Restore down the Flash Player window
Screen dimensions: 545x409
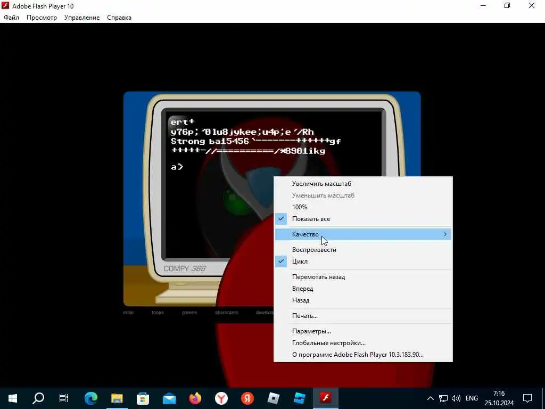[x=507, y=5]
